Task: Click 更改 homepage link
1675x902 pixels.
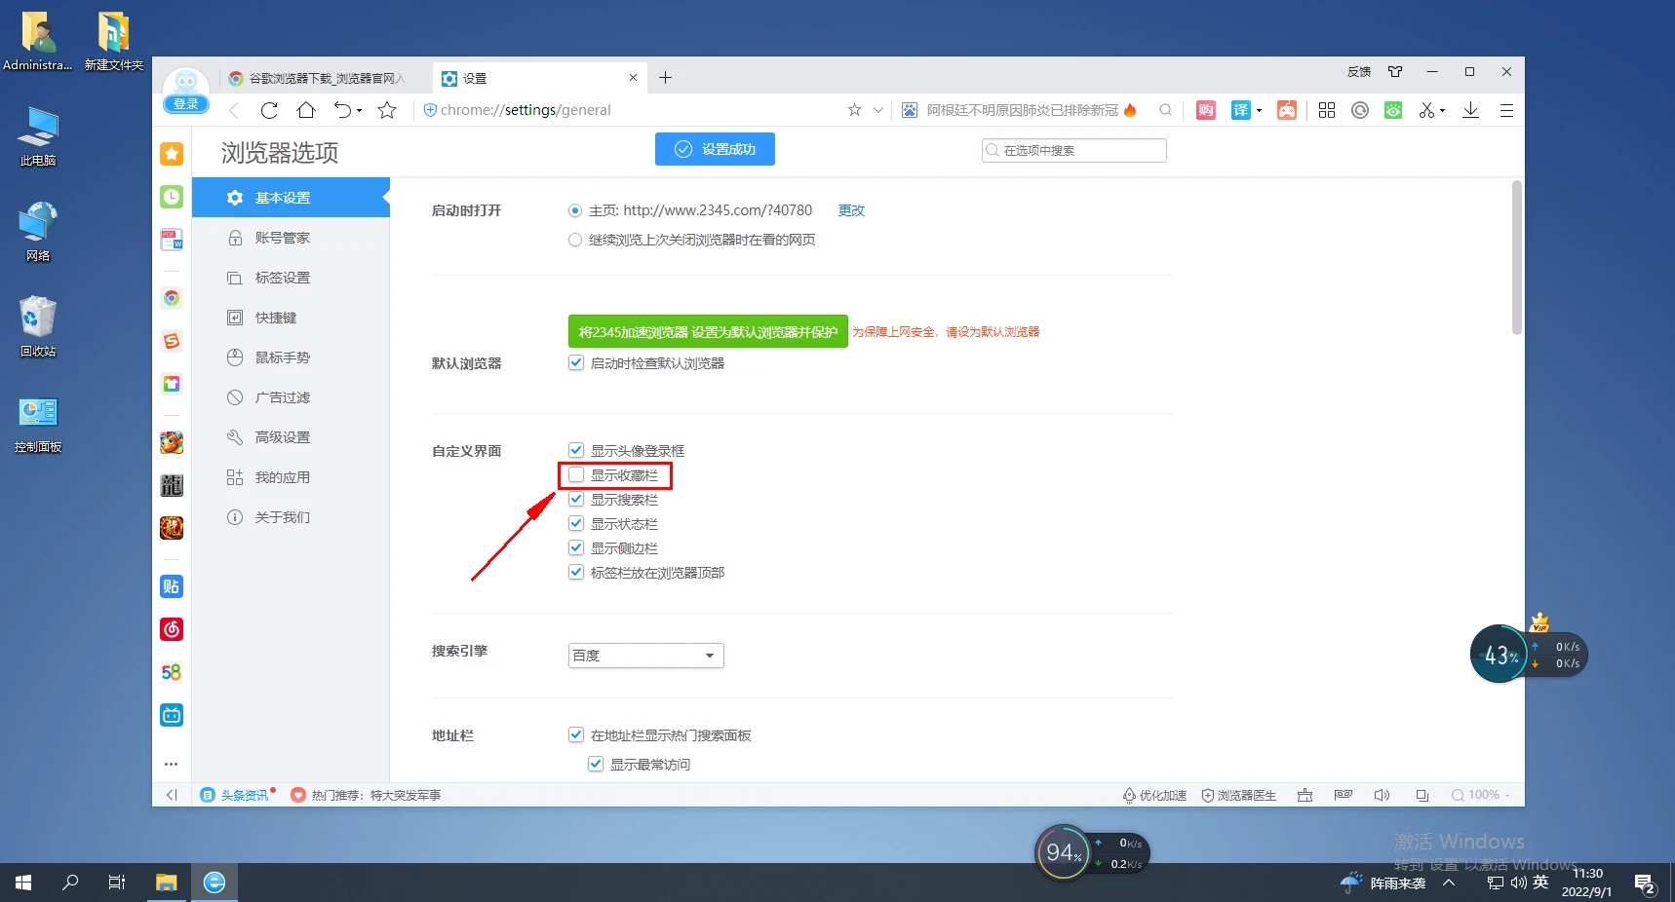Action: pyautogui.click(x=851, y=210)
